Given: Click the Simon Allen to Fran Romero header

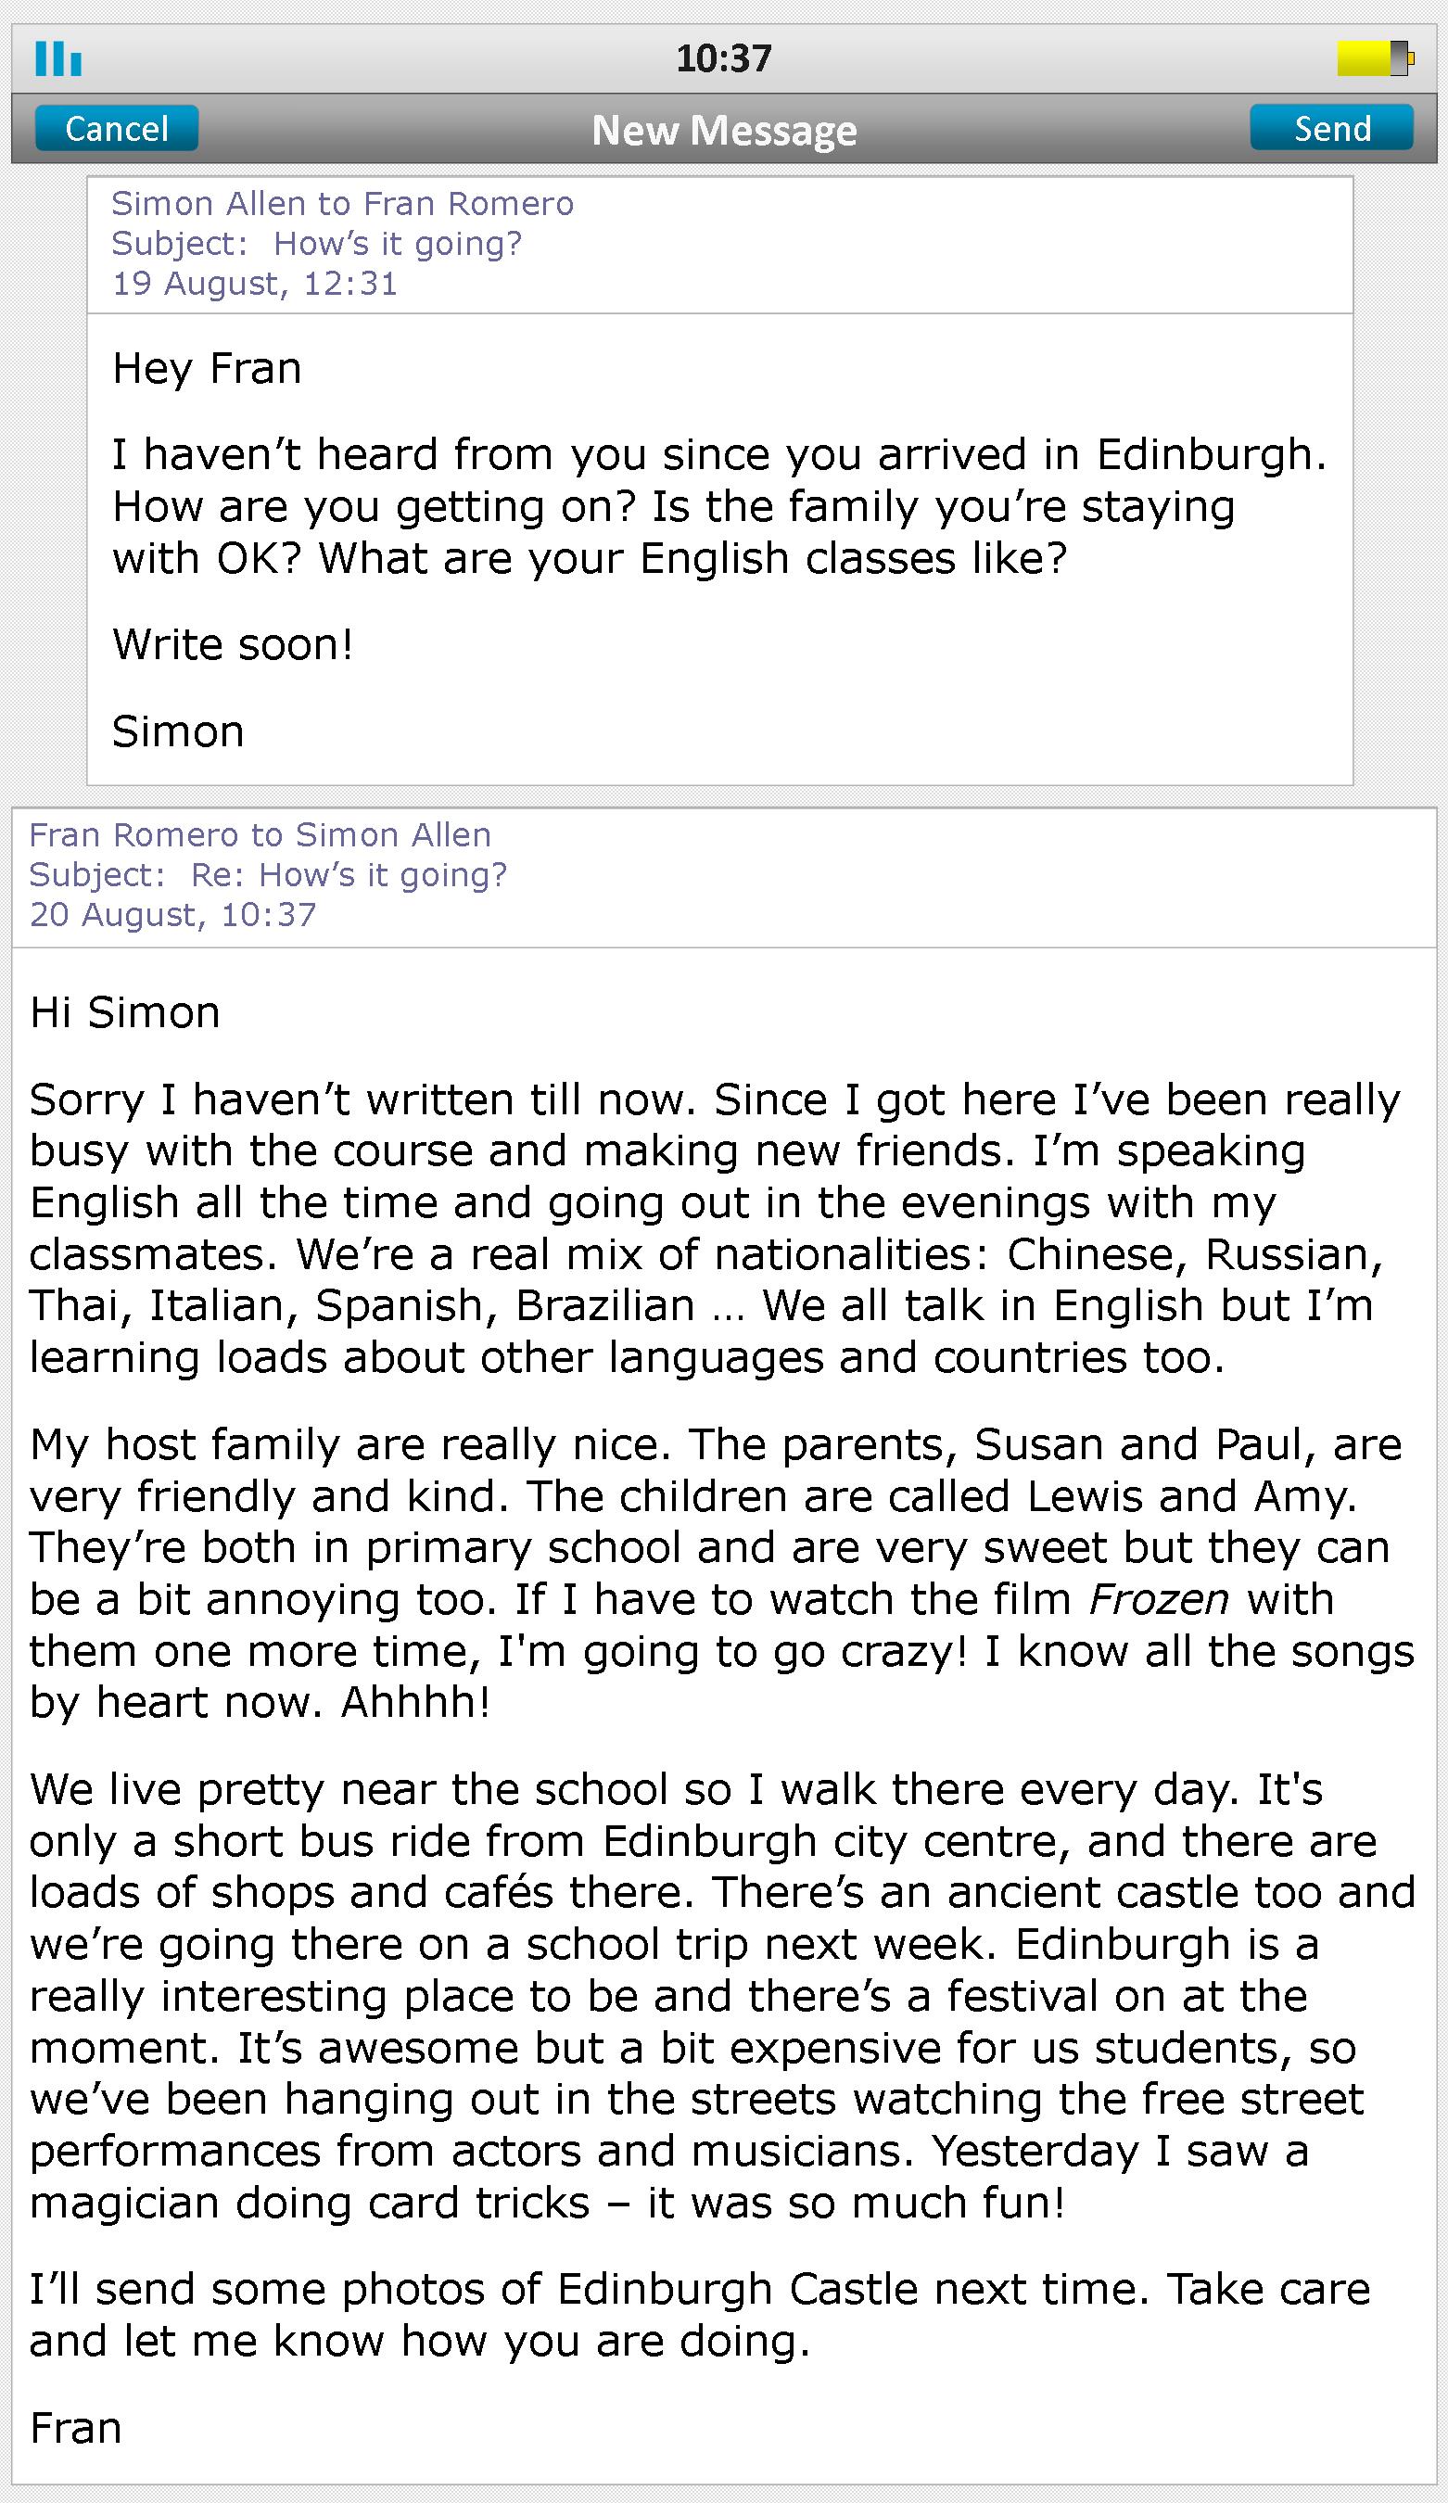Looking at the screenshot, I should coord(342,204).
